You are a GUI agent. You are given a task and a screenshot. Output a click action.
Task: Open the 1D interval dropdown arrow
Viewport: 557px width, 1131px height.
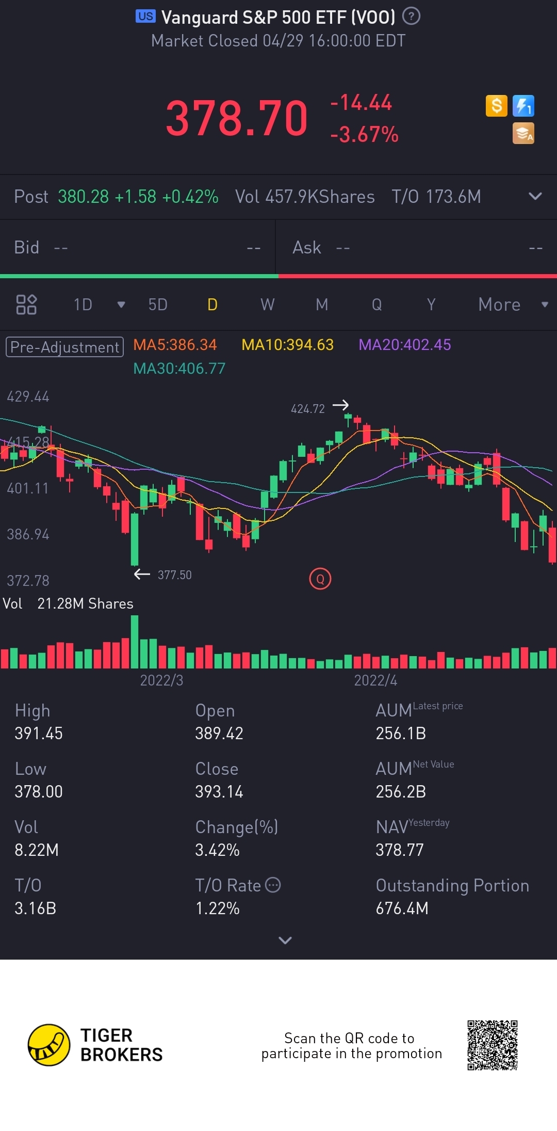(x=121, y=305)
